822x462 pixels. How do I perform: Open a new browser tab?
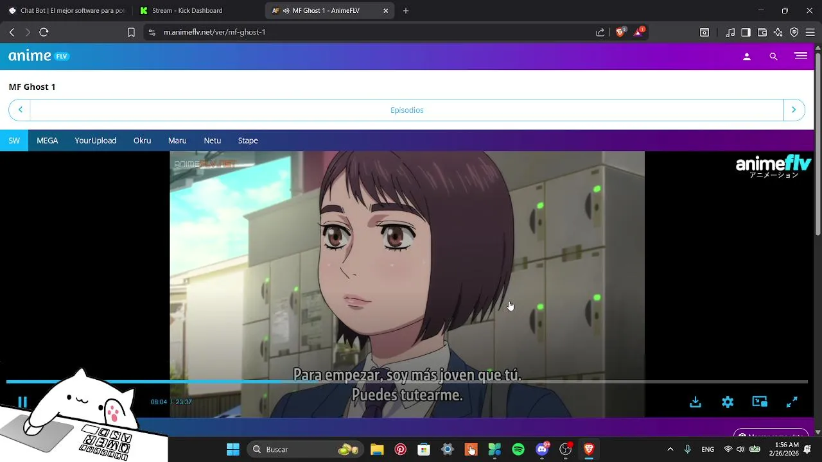[406, 10]
